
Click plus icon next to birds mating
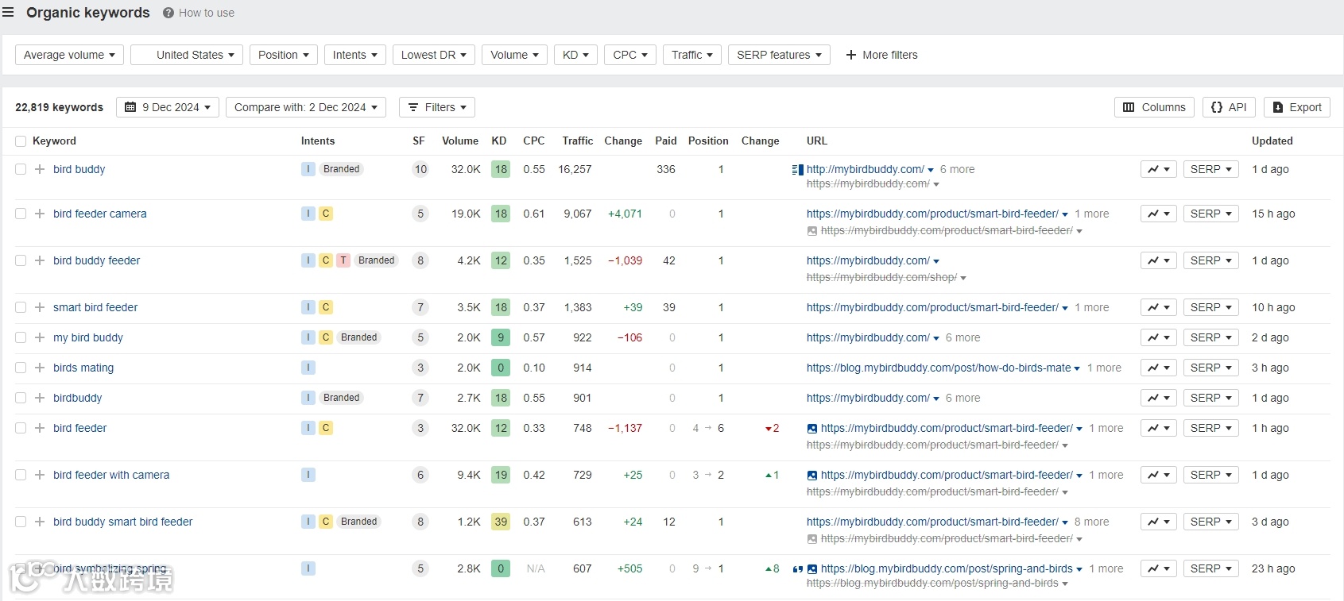(40, 368)
